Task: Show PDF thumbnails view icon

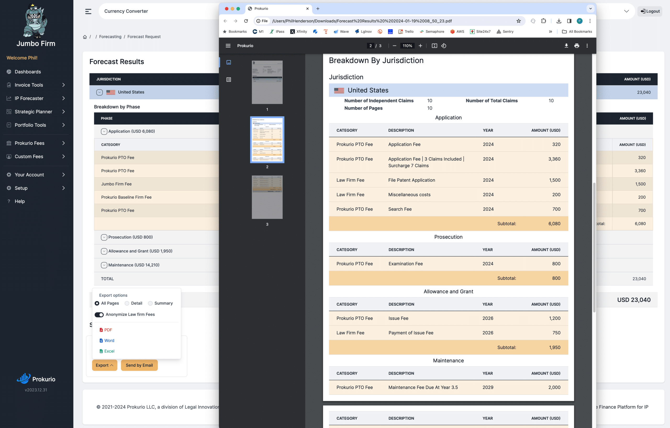Action: [x=228, y=62]
